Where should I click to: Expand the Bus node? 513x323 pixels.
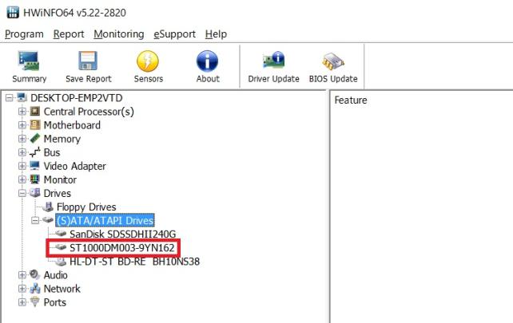tap(22, 152)
